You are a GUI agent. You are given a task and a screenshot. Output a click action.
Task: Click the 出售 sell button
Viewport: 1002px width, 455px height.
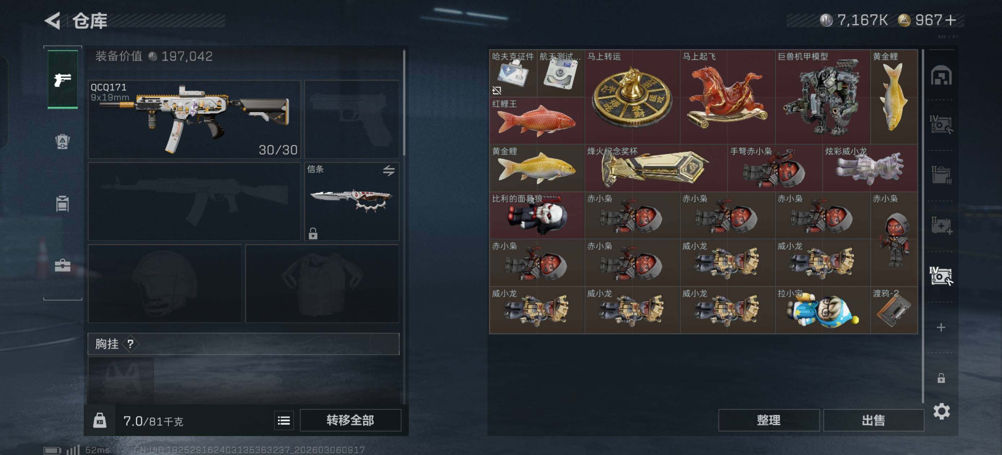(873, 420)
